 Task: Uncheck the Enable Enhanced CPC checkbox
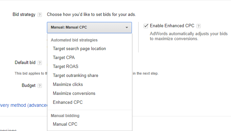(x=146, y=26)
